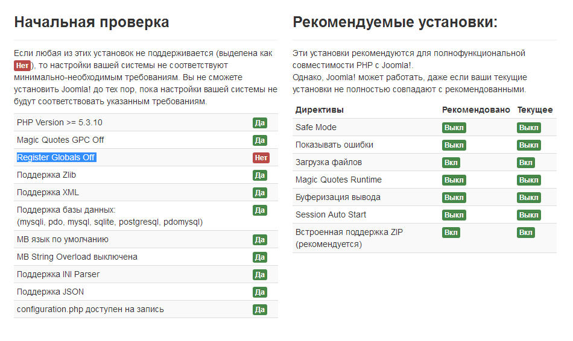Click the MB язык по умолчанию label

(63, 240)
